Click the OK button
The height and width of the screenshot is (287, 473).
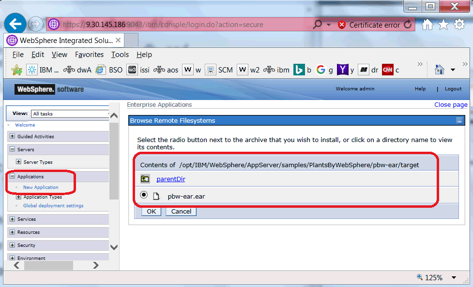point(152,212)
